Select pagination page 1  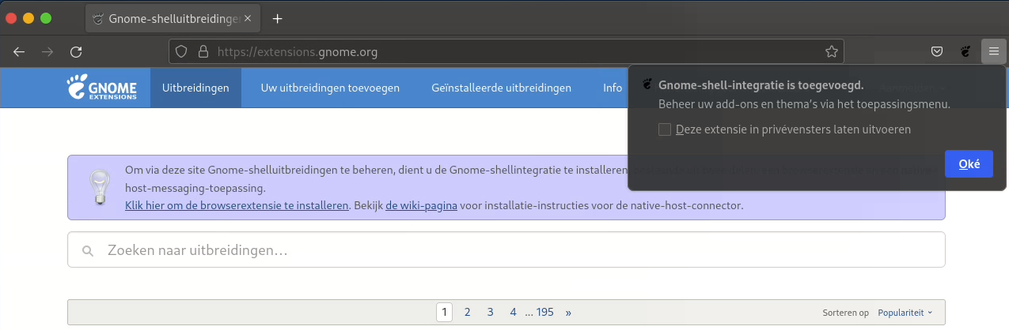[444, 312]
